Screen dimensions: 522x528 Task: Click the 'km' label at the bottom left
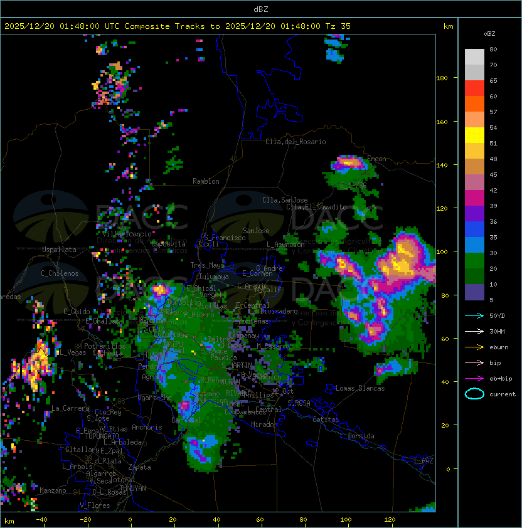click(x=9, y=521)
